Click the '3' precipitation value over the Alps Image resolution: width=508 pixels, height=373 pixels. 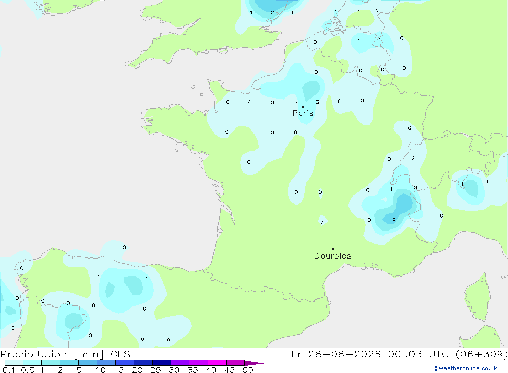coord(394,219)
